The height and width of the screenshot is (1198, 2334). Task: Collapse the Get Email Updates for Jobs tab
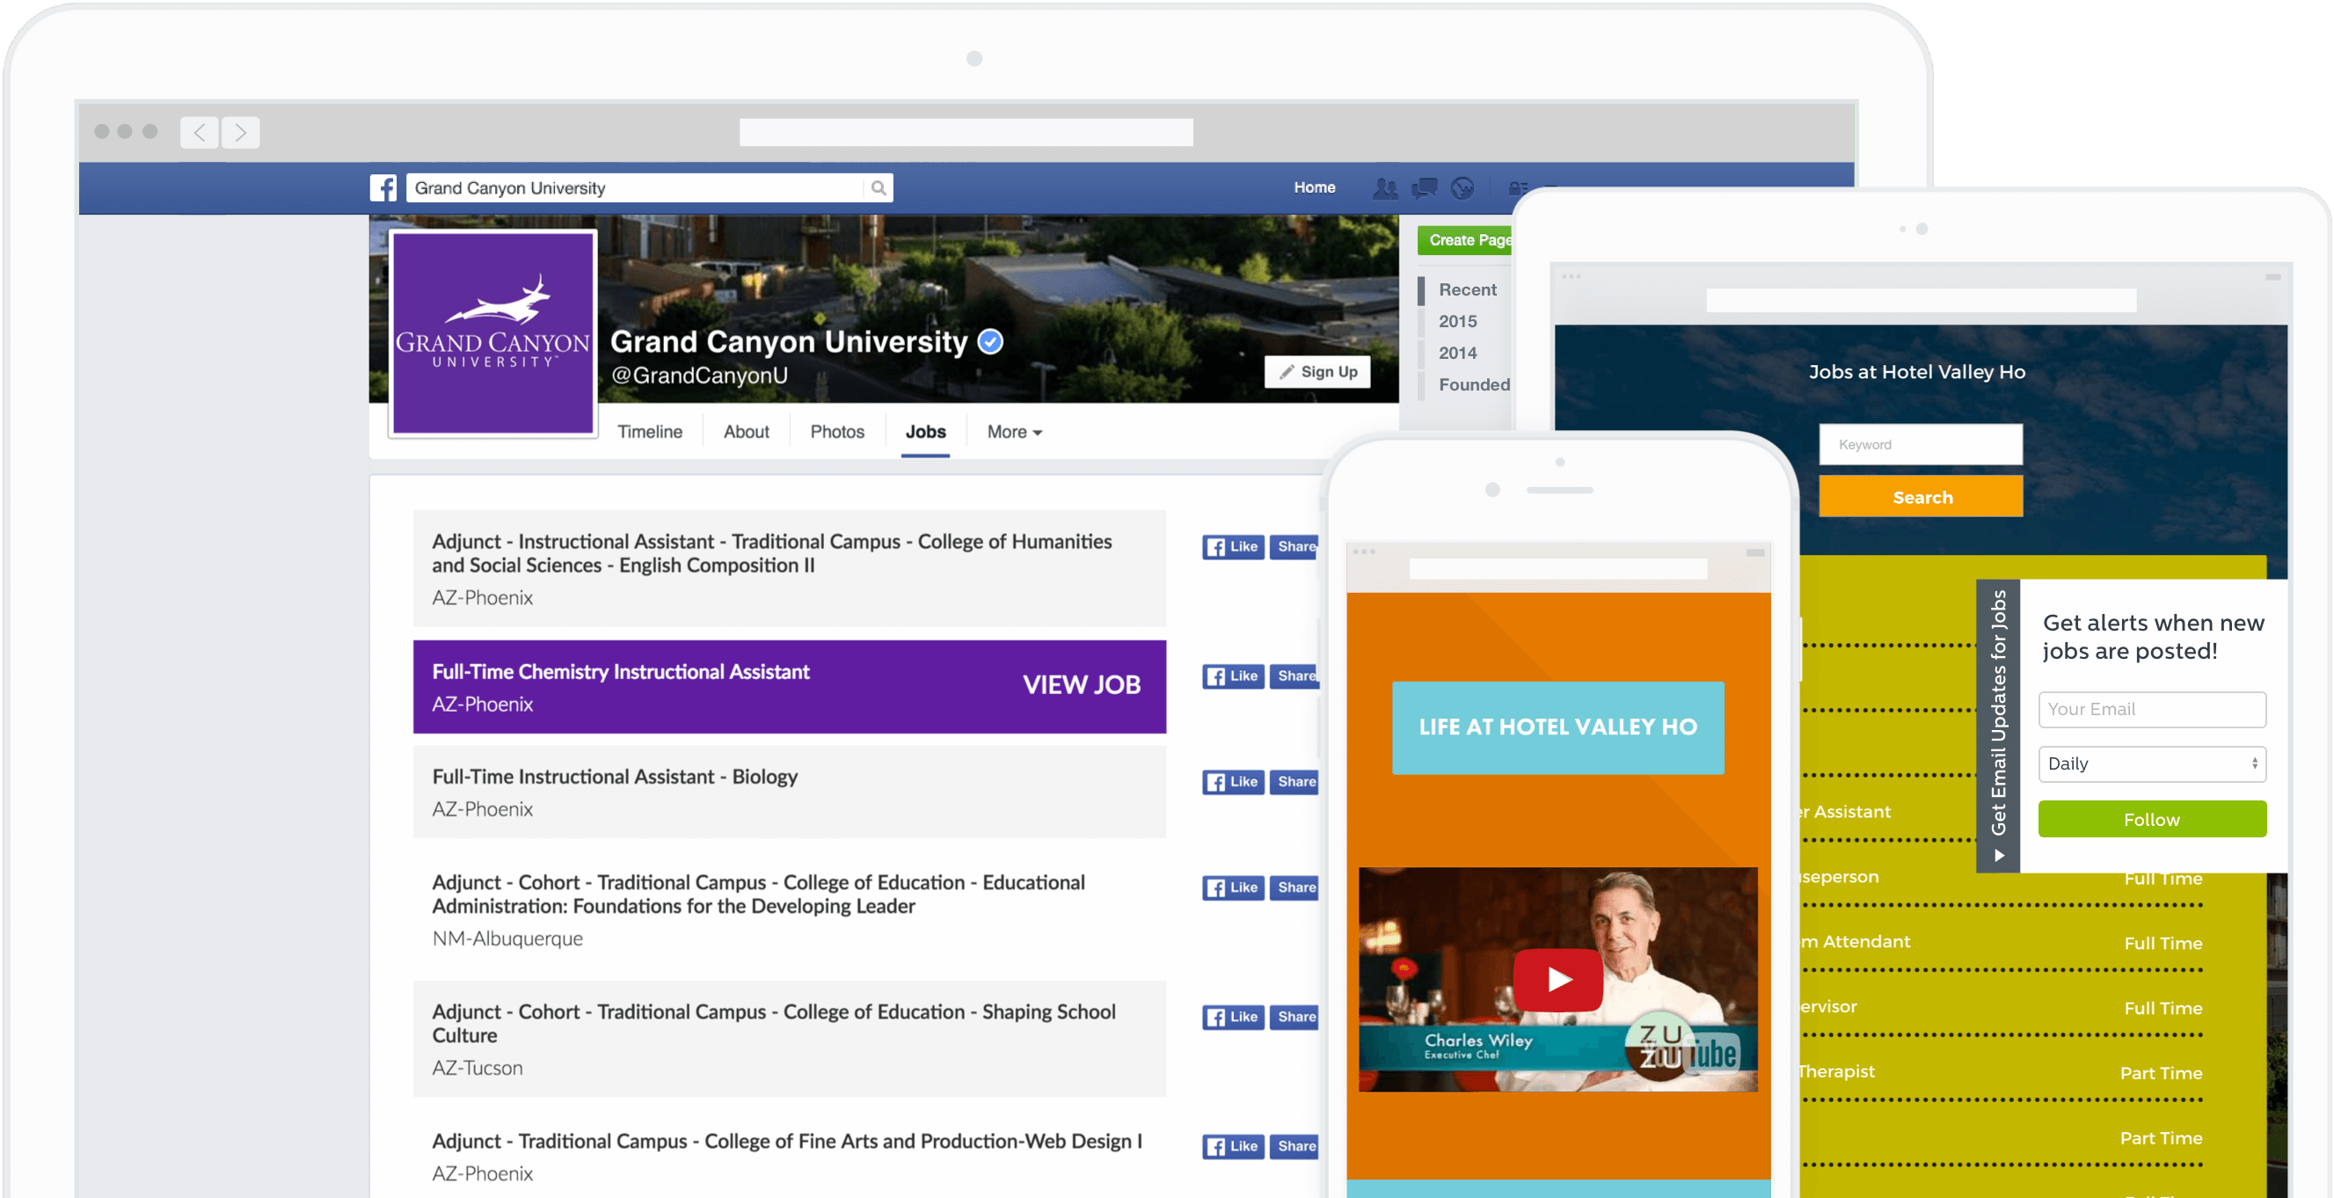coord(1998,726)
